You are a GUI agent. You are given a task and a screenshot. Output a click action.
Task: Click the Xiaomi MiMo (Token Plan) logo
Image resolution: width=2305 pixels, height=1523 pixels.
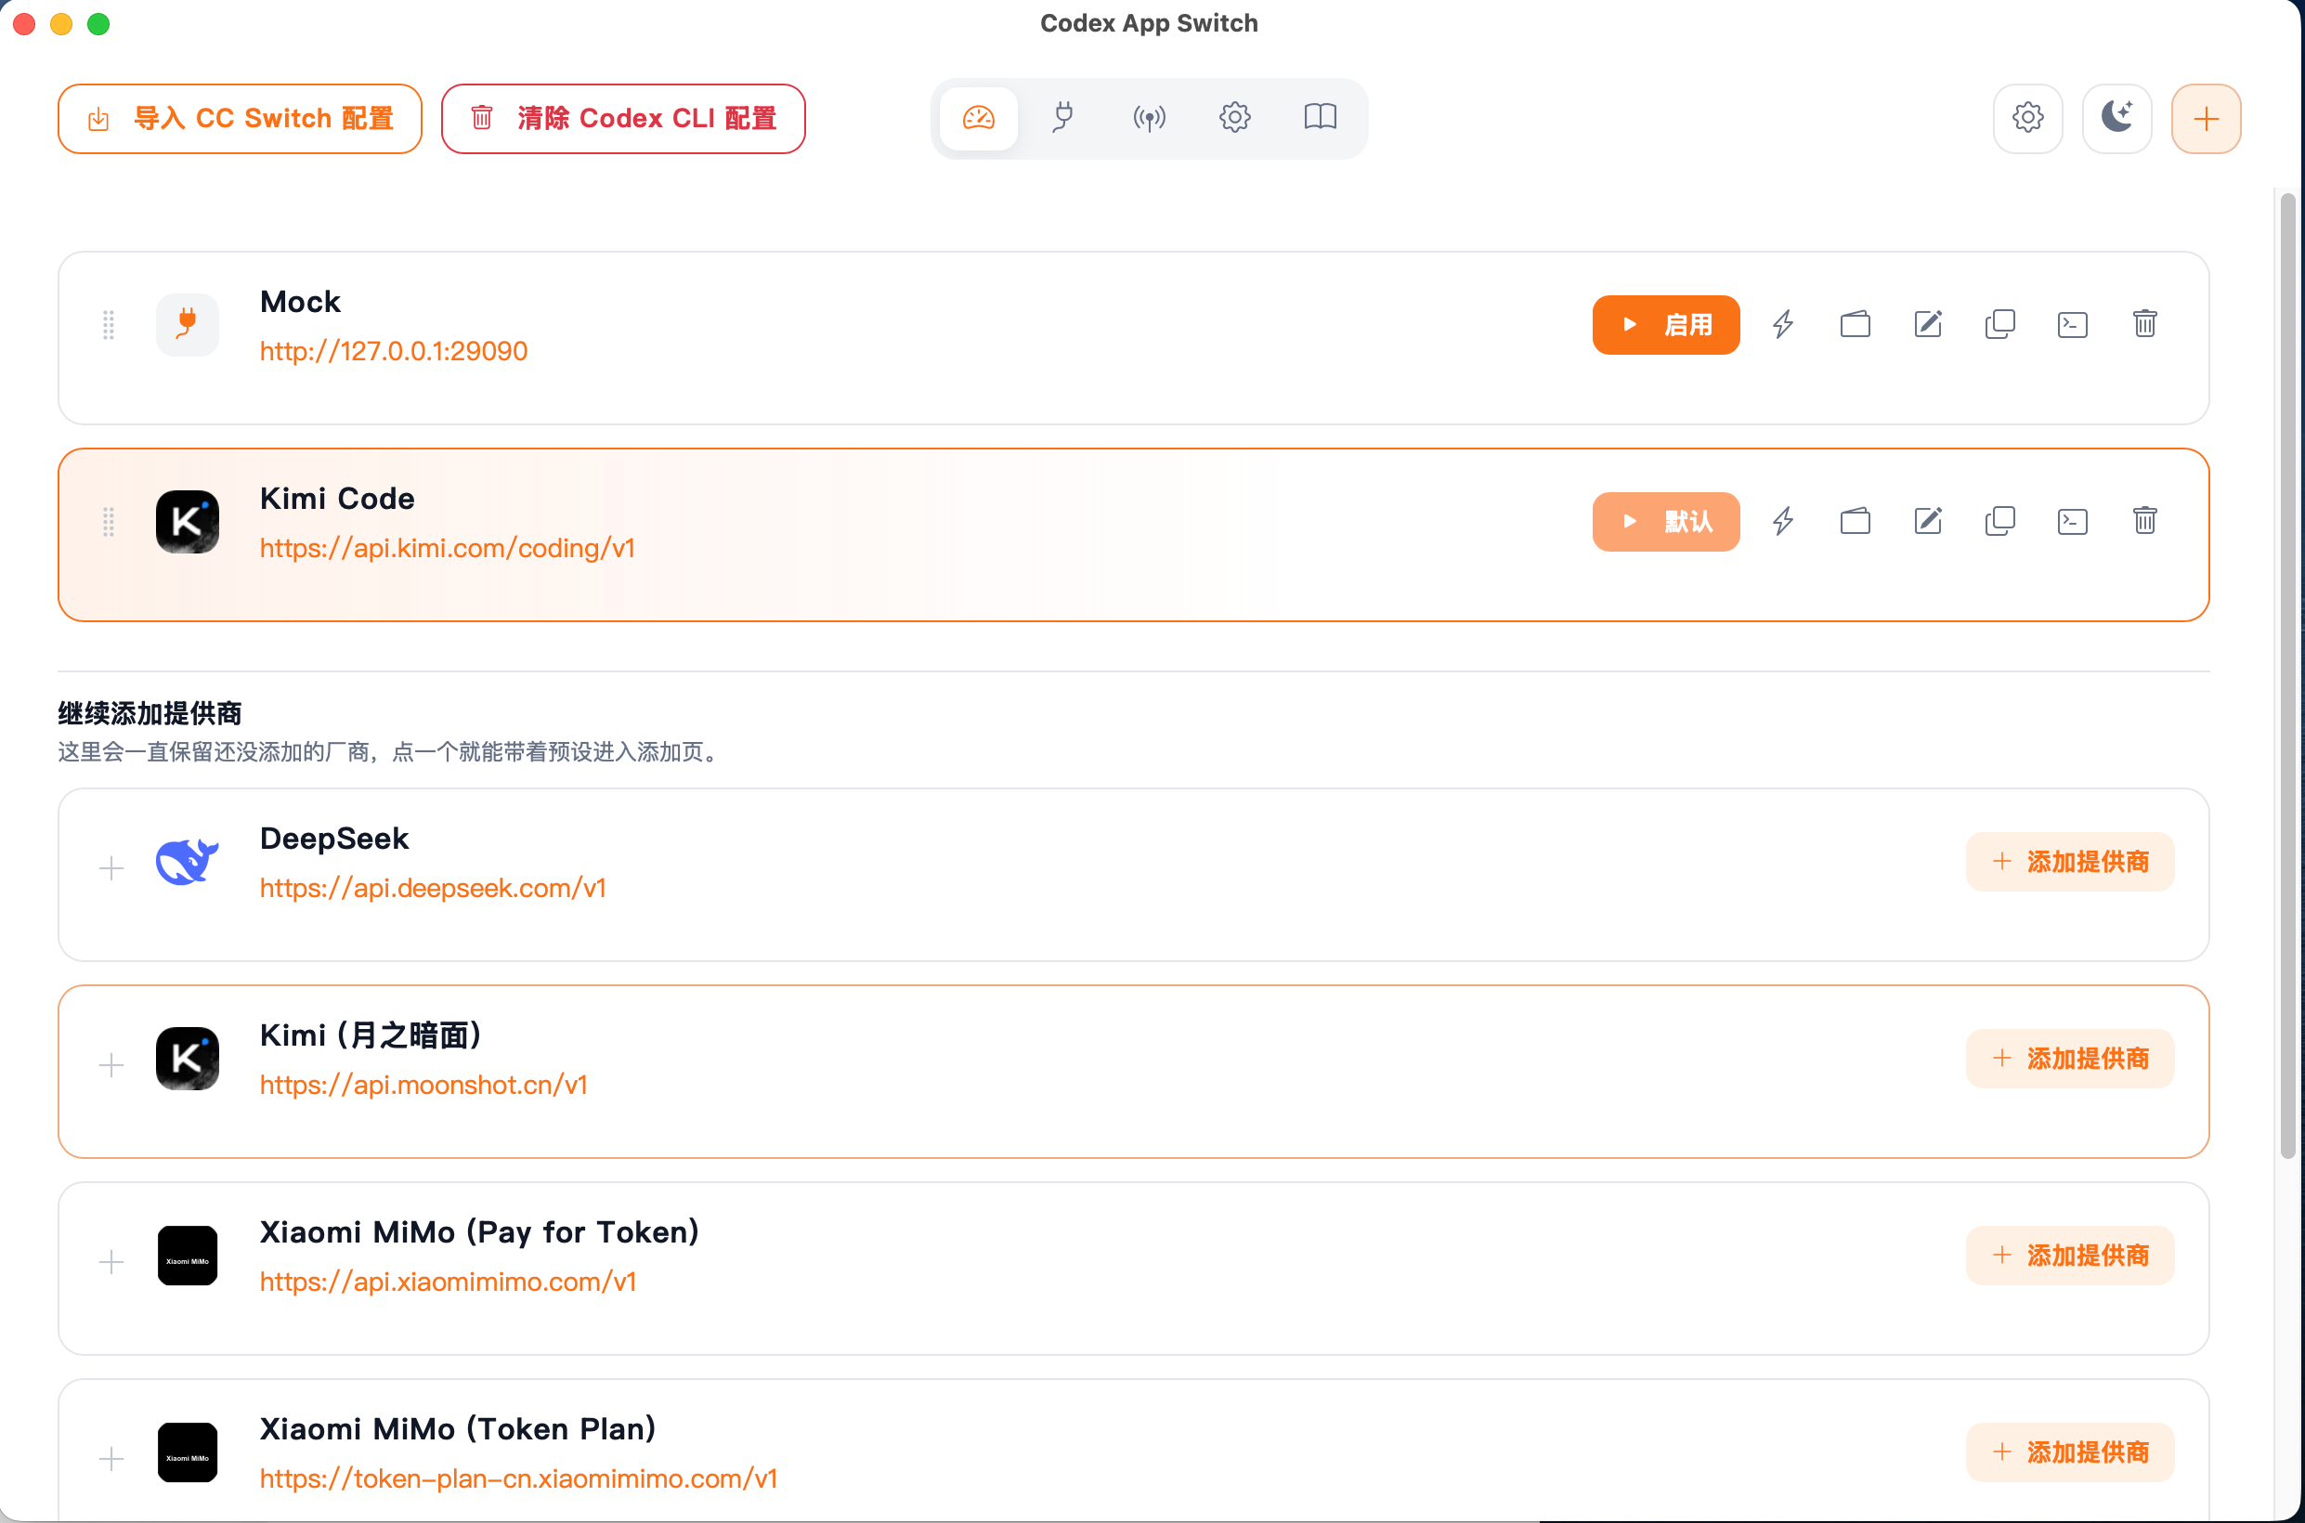pos(188,1453)
